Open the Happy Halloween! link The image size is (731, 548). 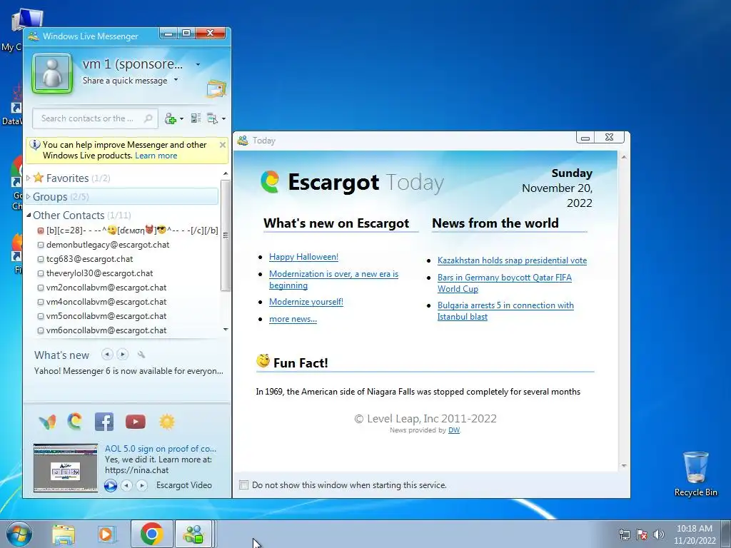pos(303,257)
